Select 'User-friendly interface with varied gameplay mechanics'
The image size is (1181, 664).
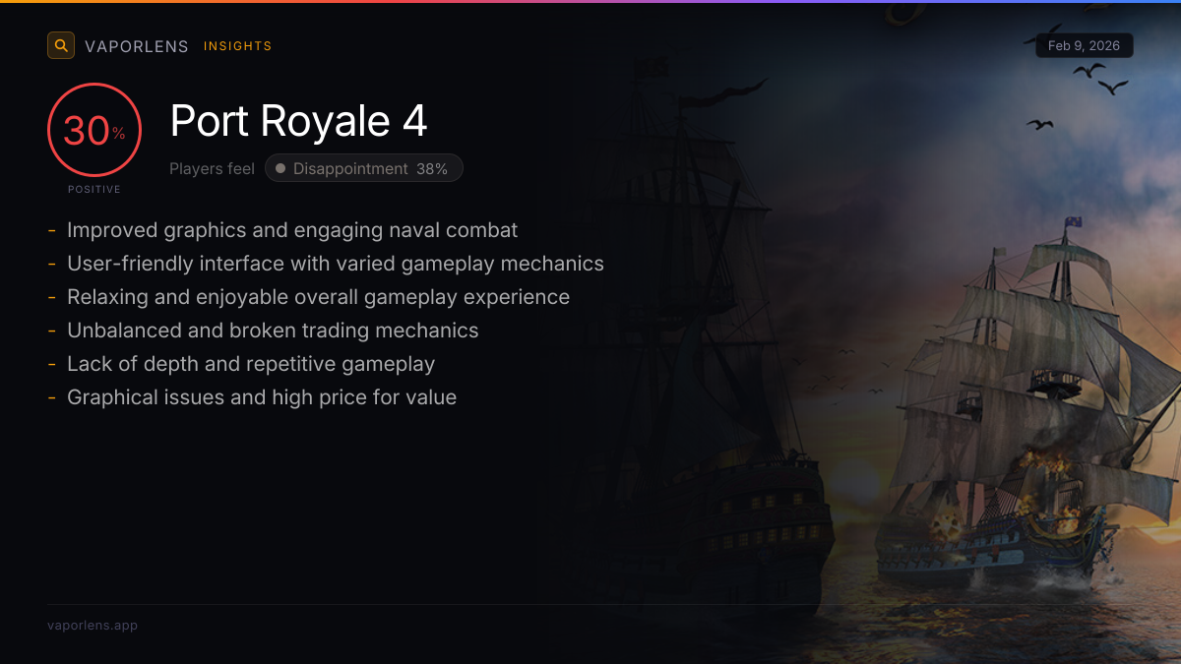tap(336, 264)
